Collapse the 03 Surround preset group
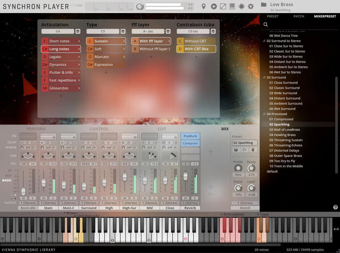Image resolution: width=340 pixels, height=253 pixels. (x=264, y=78)
